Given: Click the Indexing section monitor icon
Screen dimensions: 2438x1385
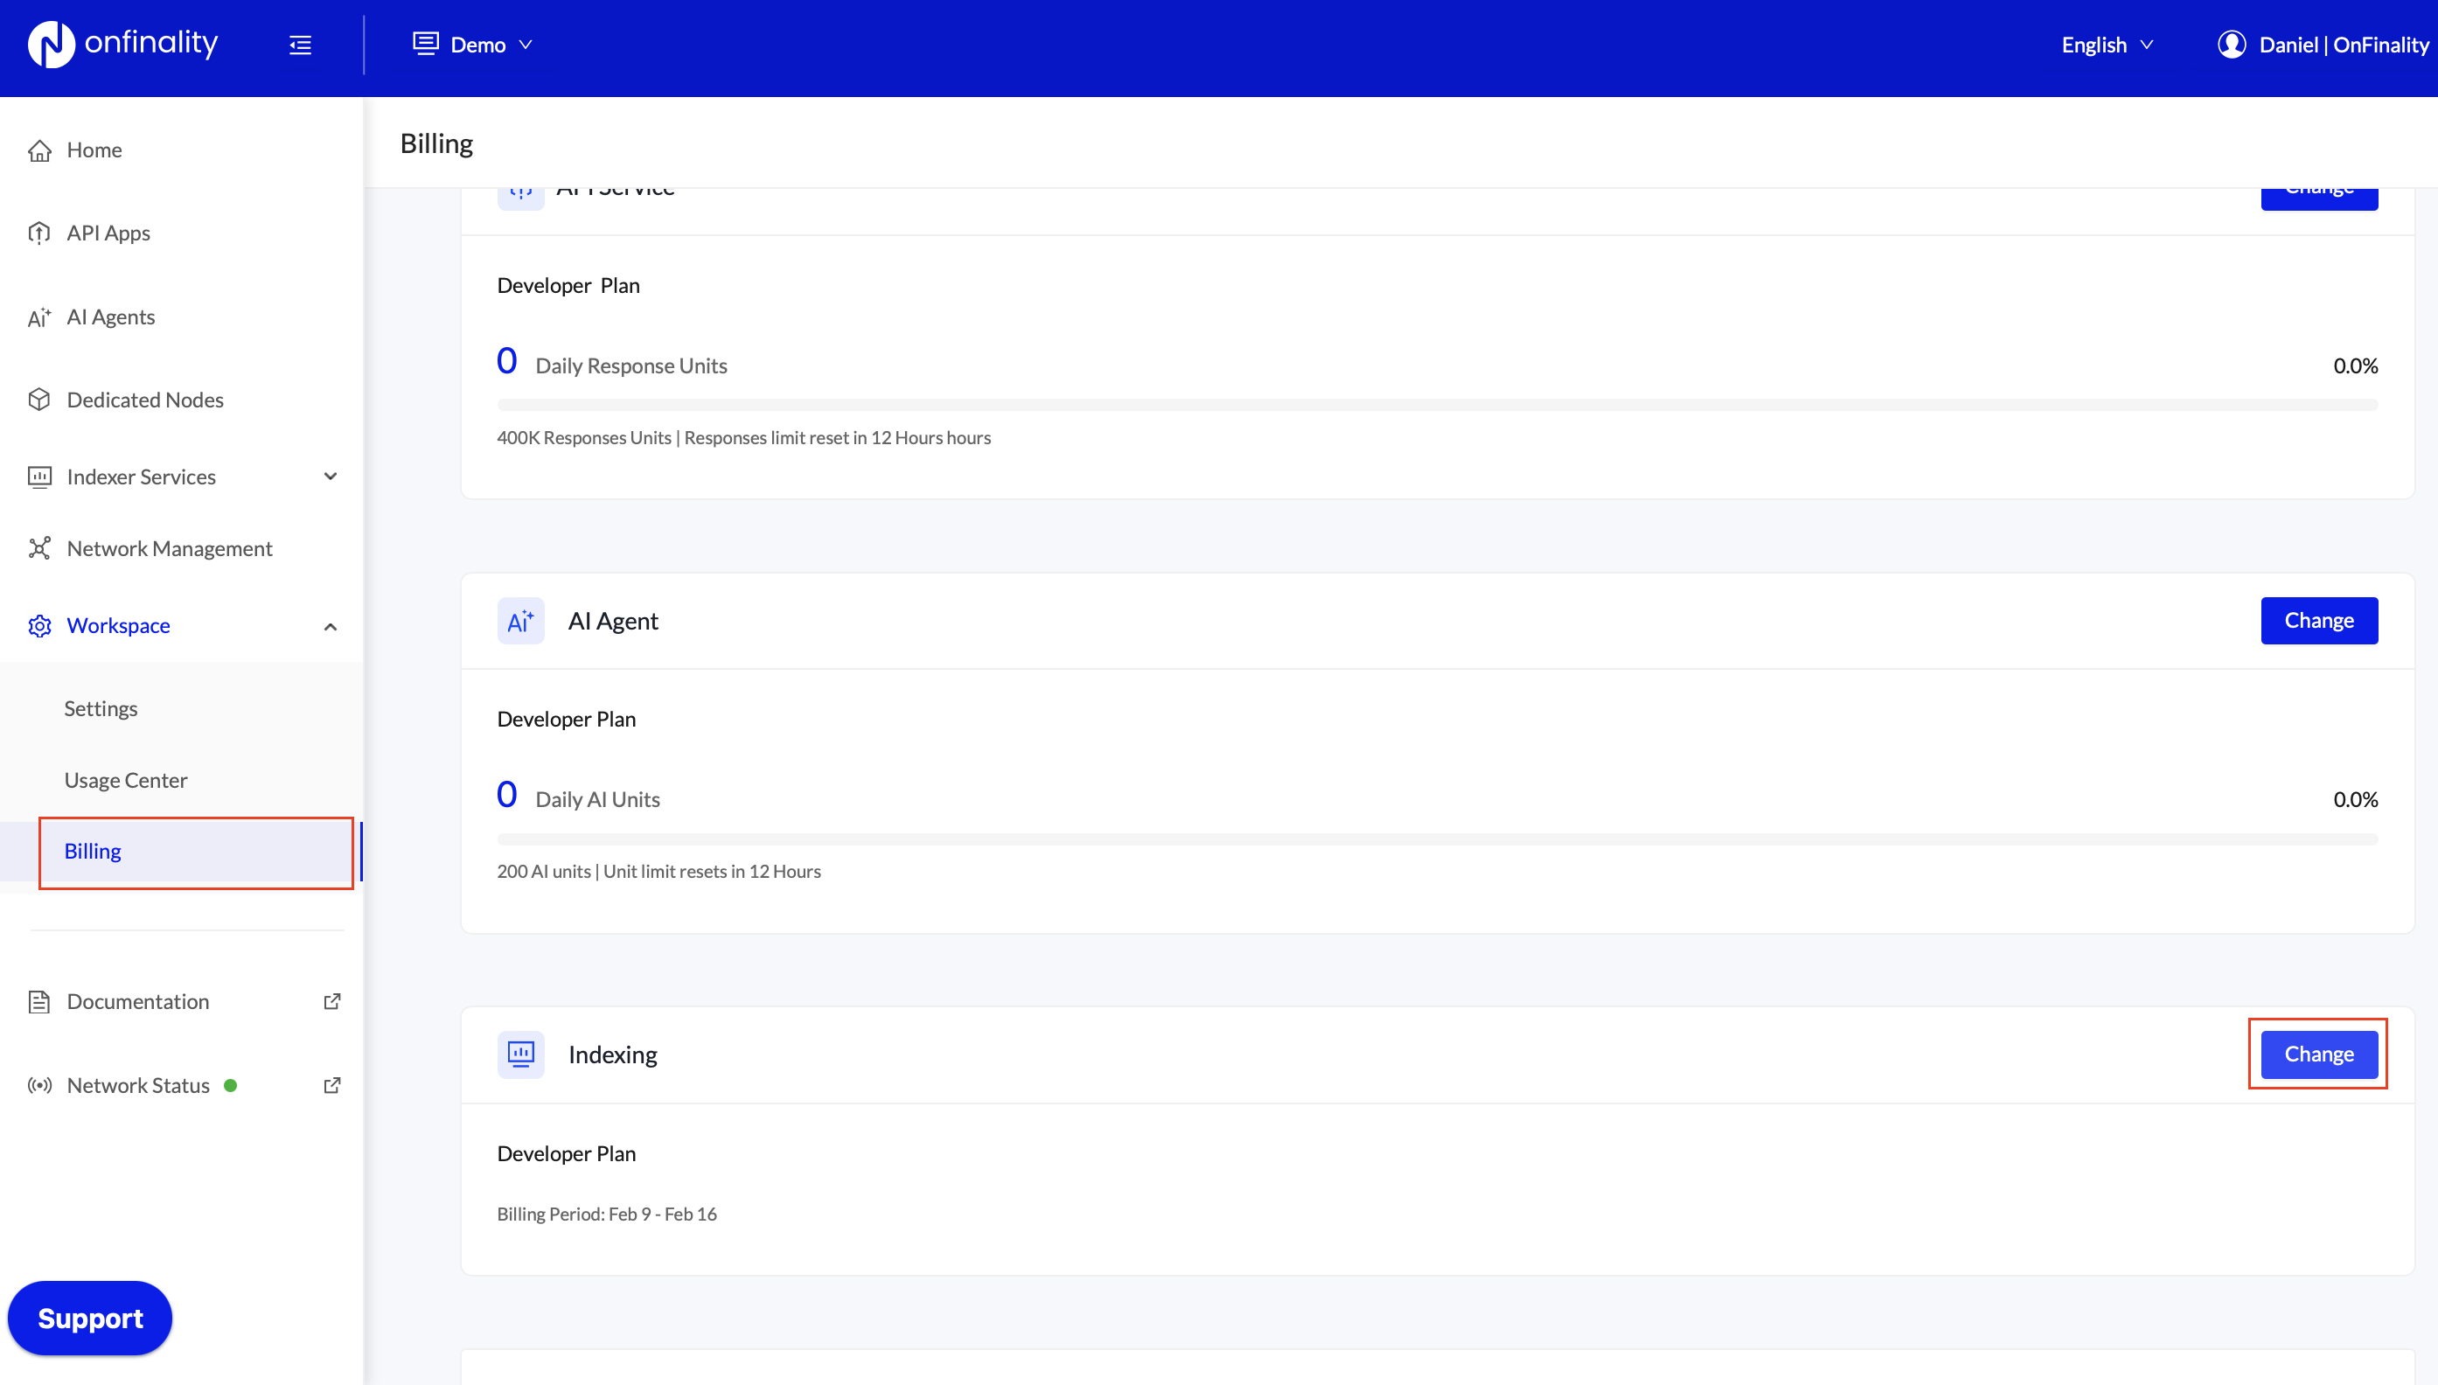Looking at the screenshot, I should [x=520, y=1054].
